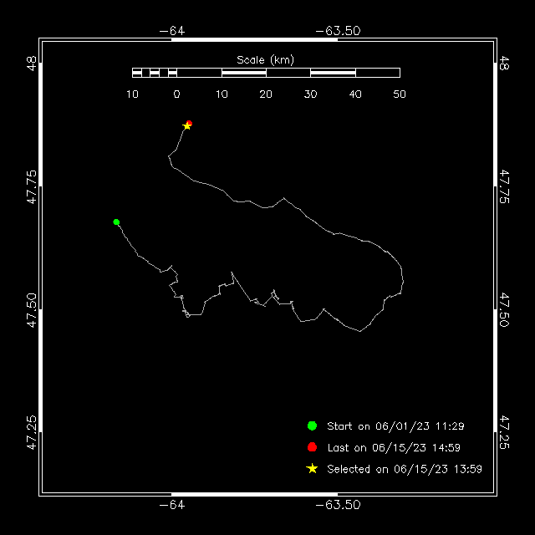
Task: Click the easternmost bend of the drift track
Action: pos(403,282)
